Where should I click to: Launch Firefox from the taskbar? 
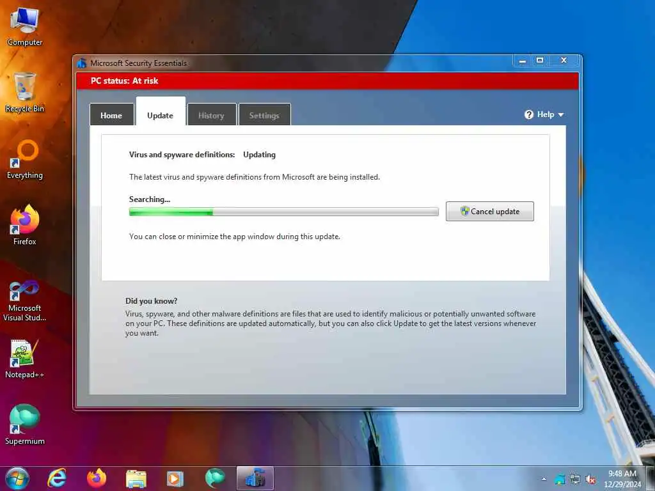pos(97,478)
